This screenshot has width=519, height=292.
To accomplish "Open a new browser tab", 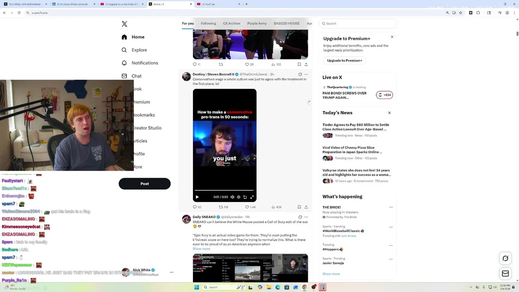I will (247, 4).
